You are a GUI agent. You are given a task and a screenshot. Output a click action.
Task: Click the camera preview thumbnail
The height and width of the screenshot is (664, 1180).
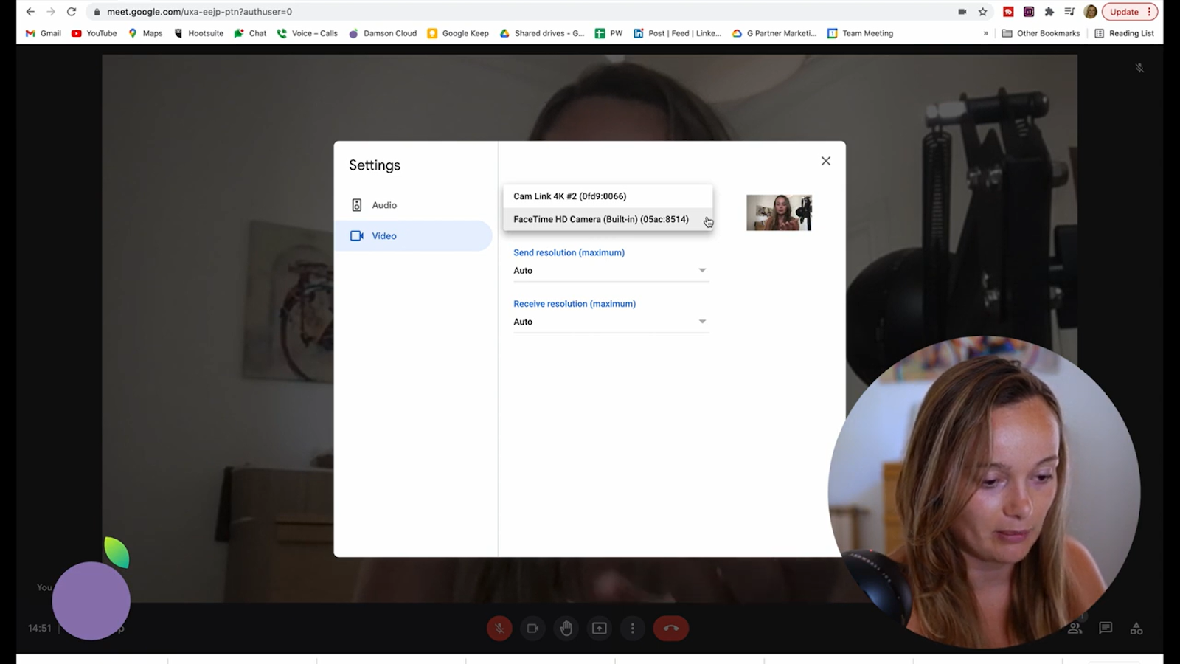779,212
